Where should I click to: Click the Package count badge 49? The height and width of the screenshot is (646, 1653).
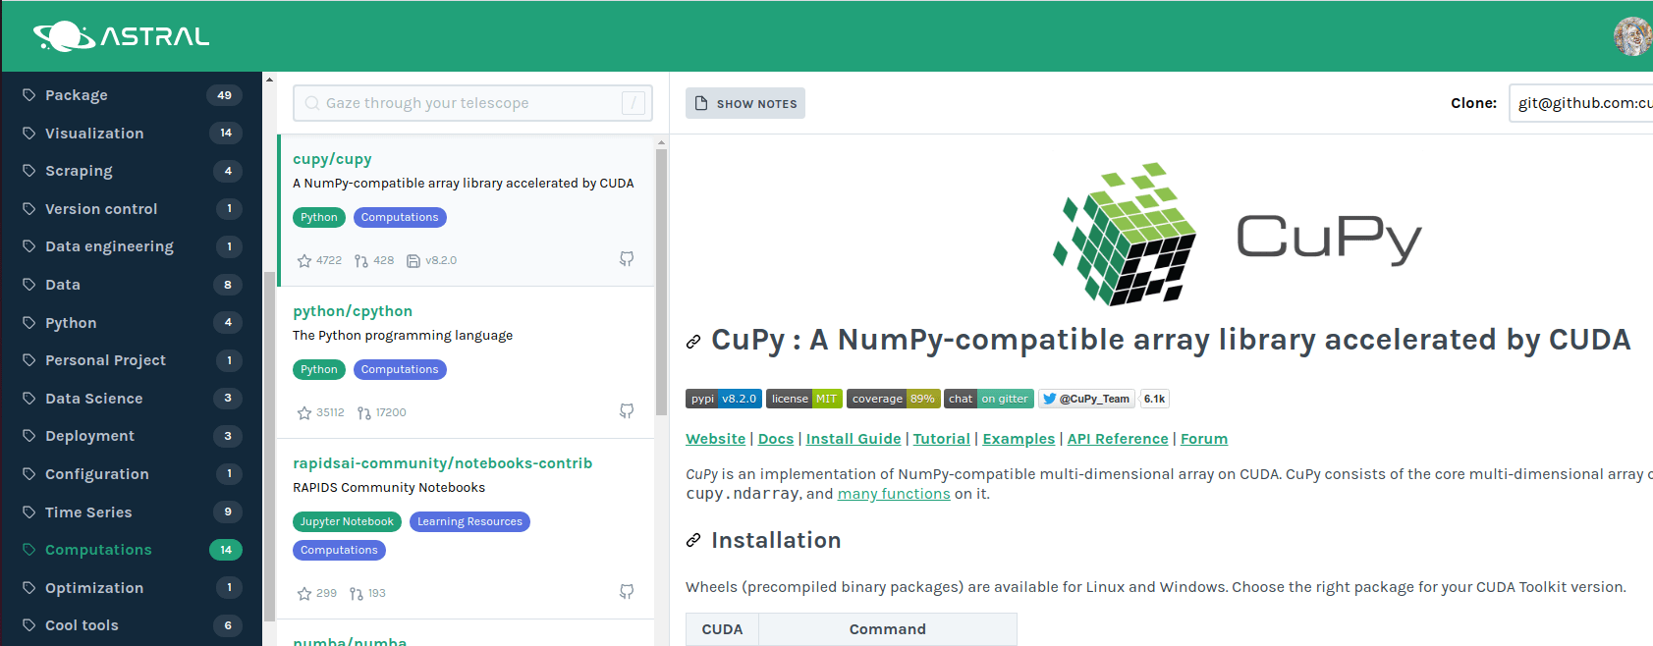224,95
